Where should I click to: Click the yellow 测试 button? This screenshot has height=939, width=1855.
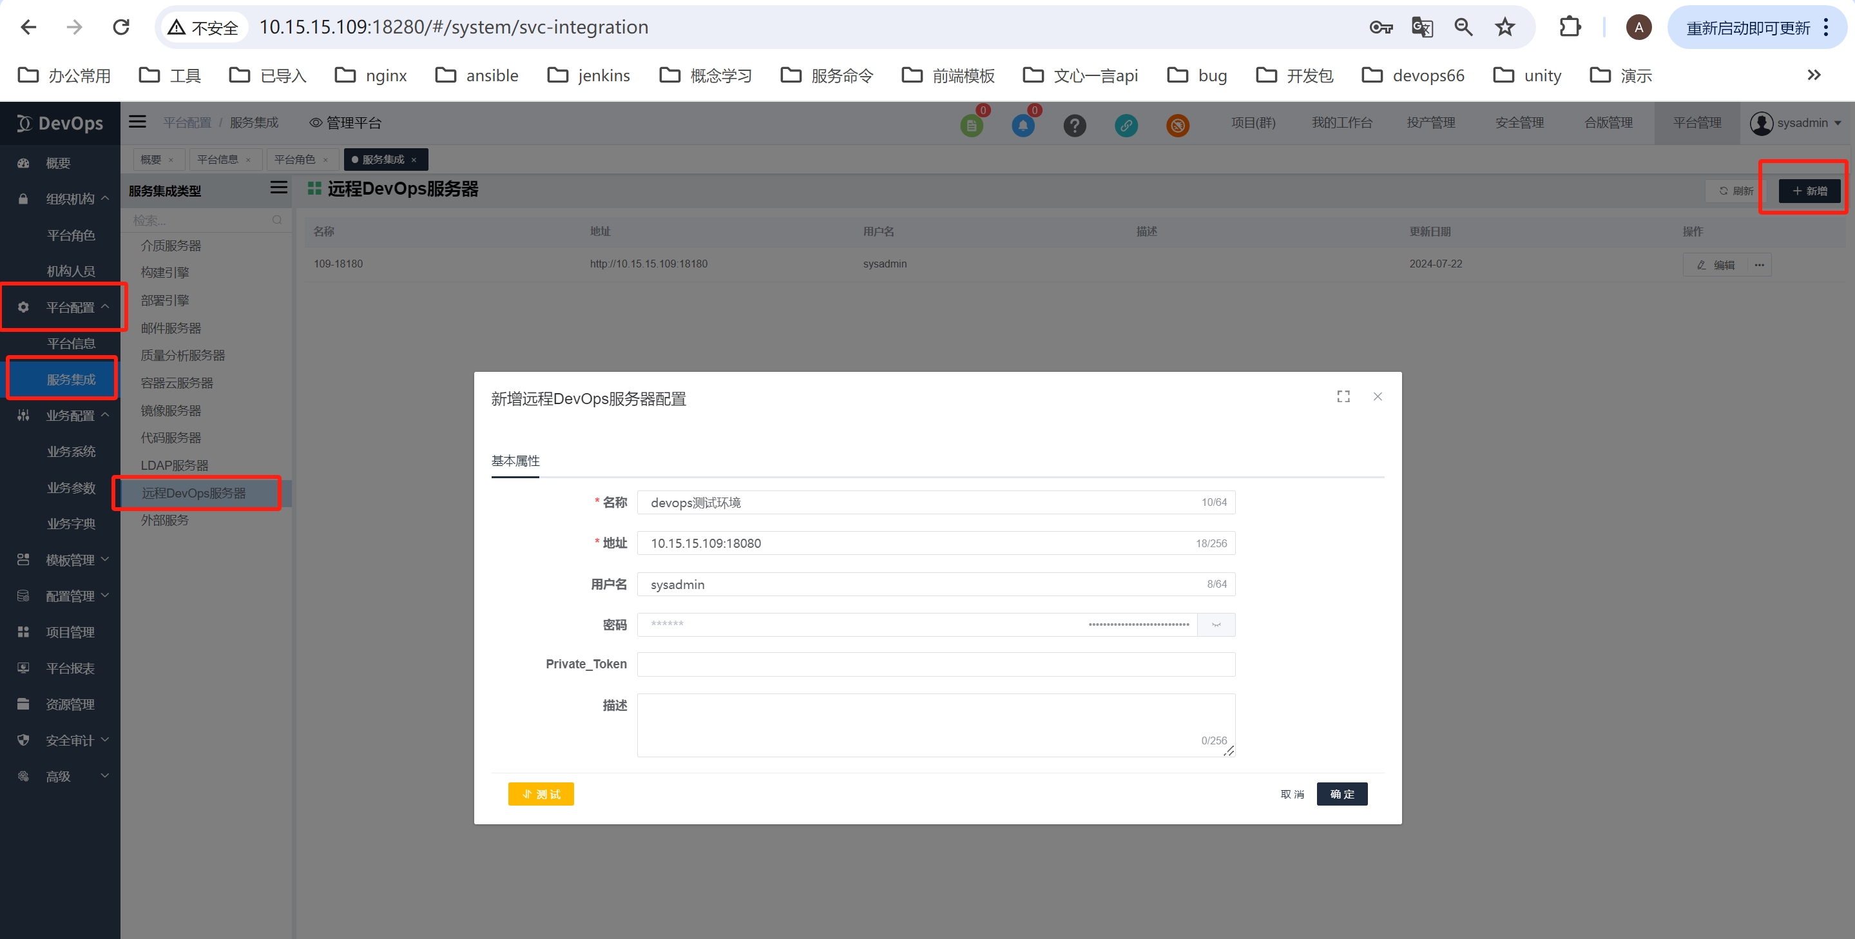541,793
